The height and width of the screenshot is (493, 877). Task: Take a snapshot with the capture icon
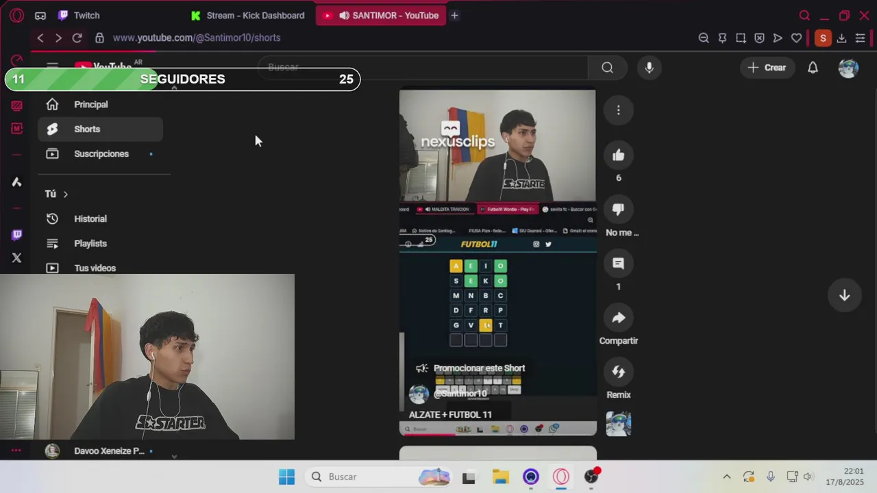click(741, 38)
